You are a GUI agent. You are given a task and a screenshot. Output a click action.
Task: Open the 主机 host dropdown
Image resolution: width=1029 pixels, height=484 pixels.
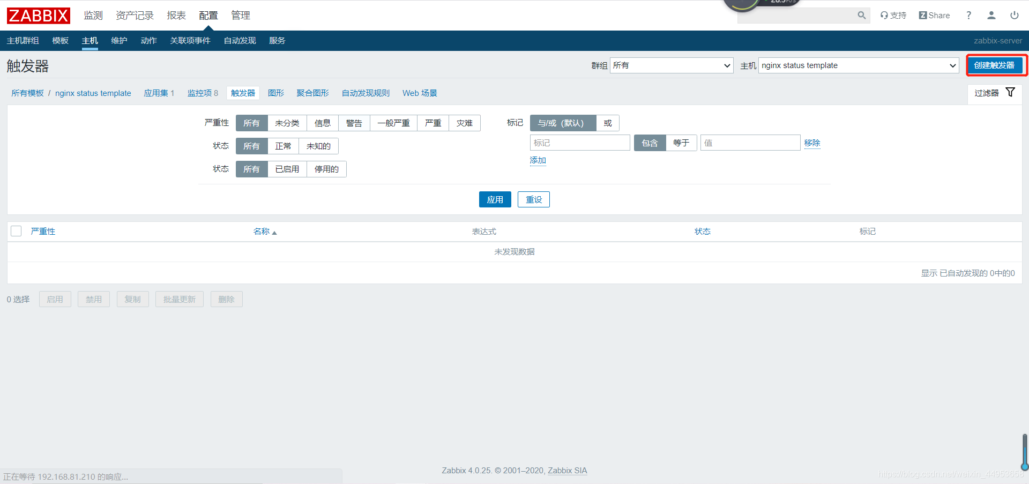(859, 65)
